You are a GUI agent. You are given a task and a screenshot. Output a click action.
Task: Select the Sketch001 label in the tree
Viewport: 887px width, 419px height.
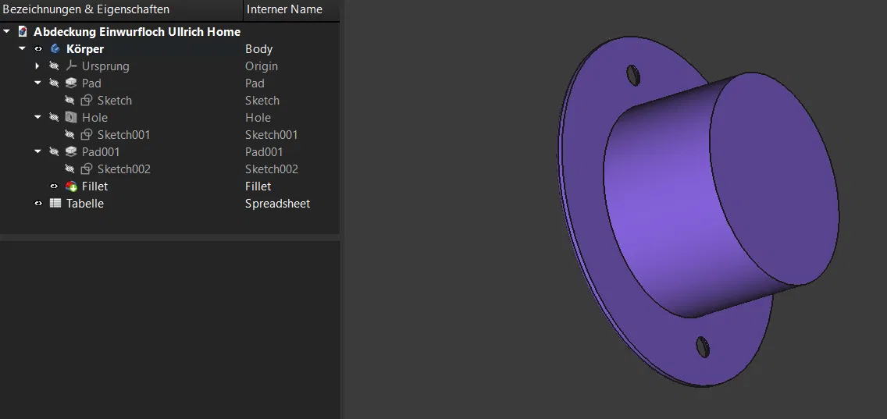124,134
